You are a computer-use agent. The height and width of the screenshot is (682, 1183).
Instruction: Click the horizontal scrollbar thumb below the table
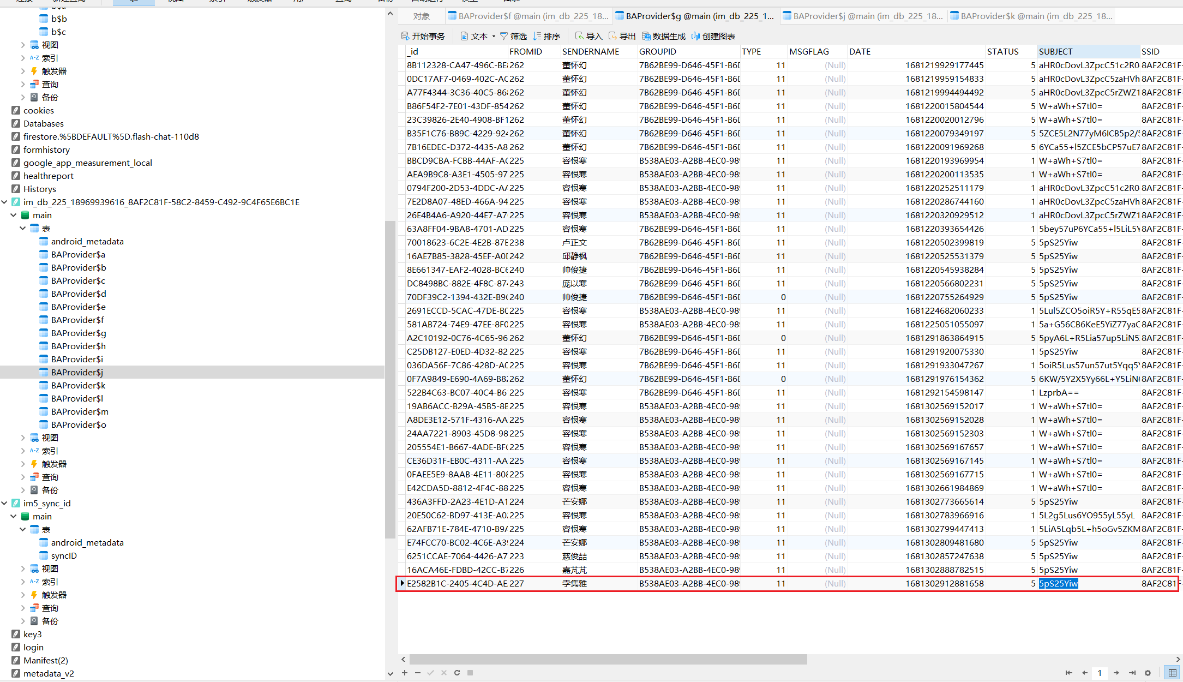[x=608, y=660]
